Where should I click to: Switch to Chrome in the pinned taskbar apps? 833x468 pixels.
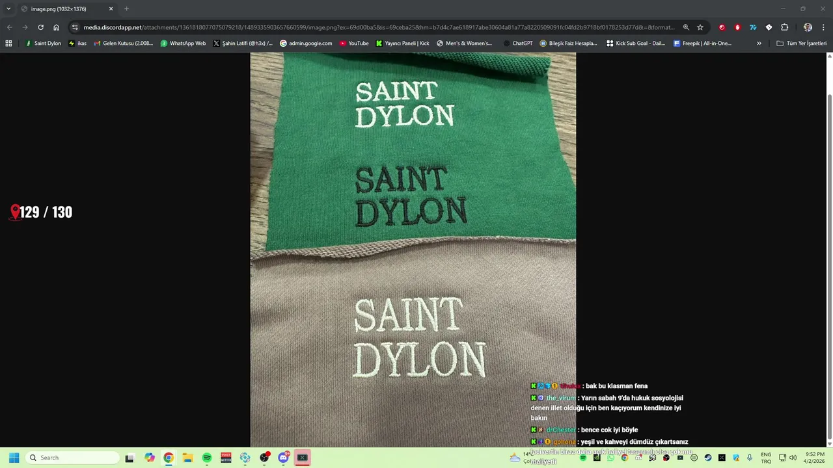[x=169, y=458]
